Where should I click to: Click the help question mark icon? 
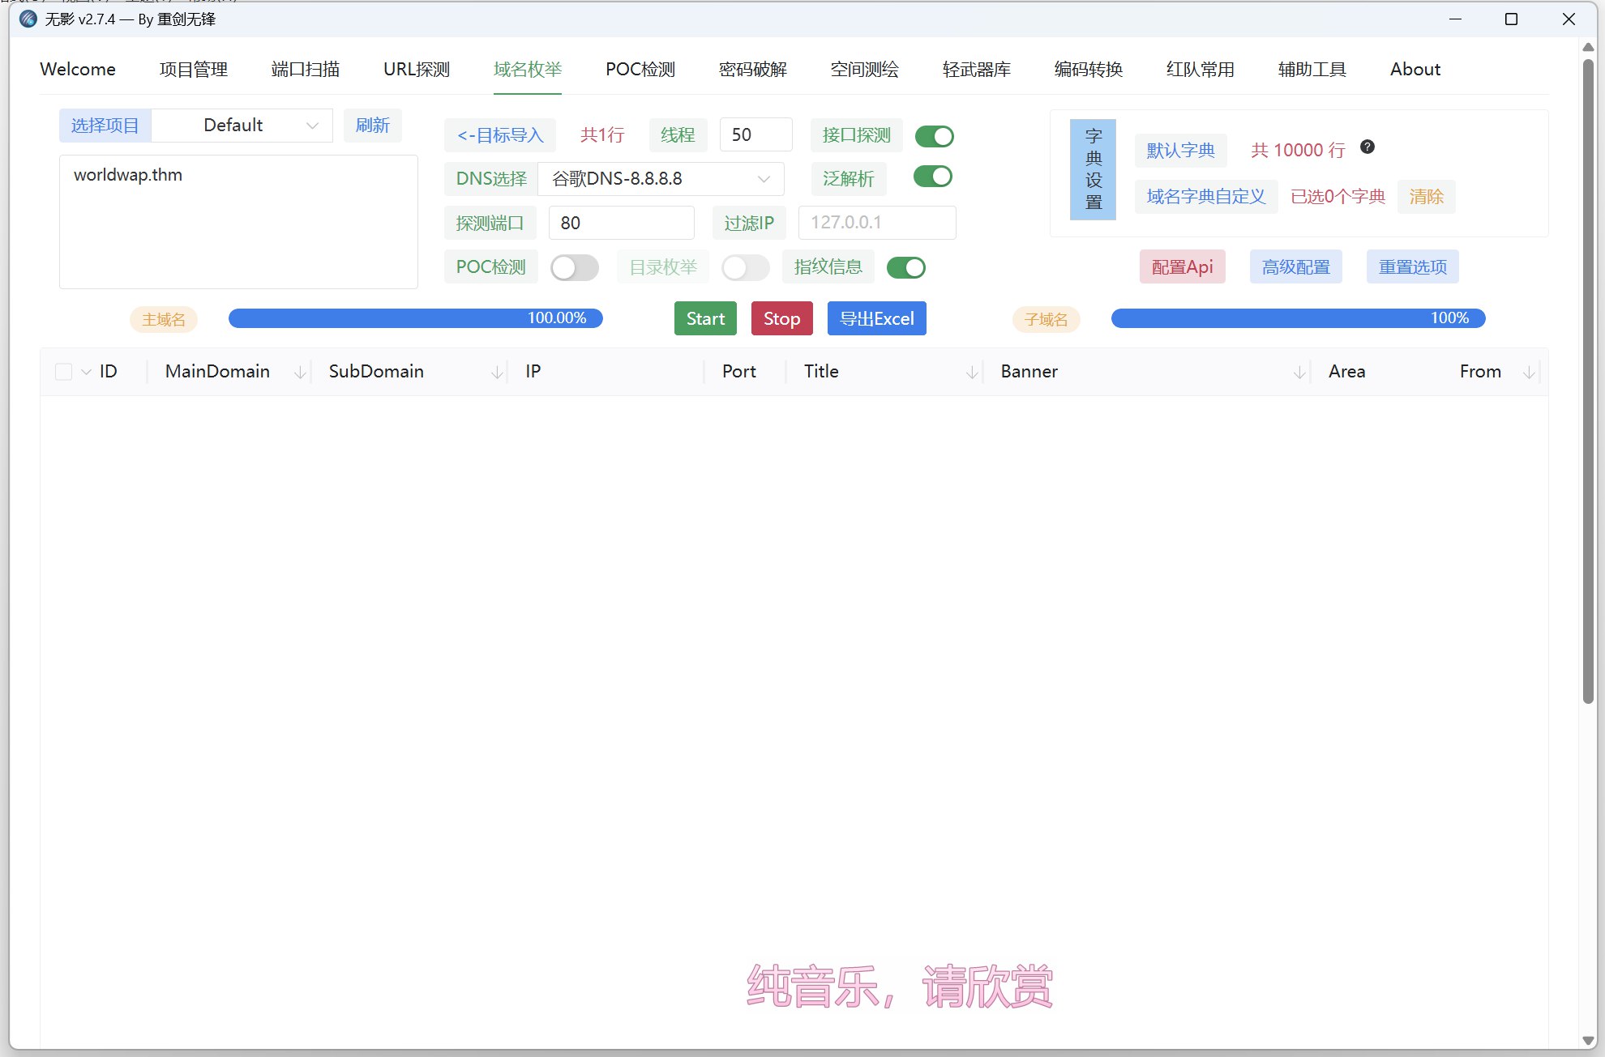coord(1367,147)
